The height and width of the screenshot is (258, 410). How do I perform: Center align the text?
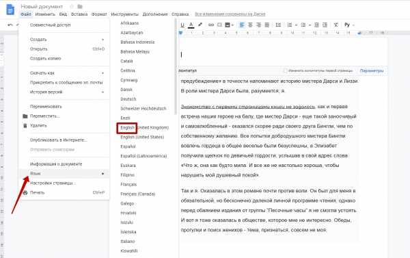(250, 25)
